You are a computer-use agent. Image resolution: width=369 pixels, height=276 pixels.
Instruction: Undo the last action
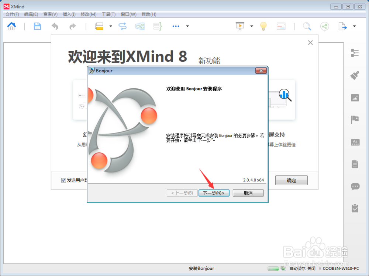(55, 26)
